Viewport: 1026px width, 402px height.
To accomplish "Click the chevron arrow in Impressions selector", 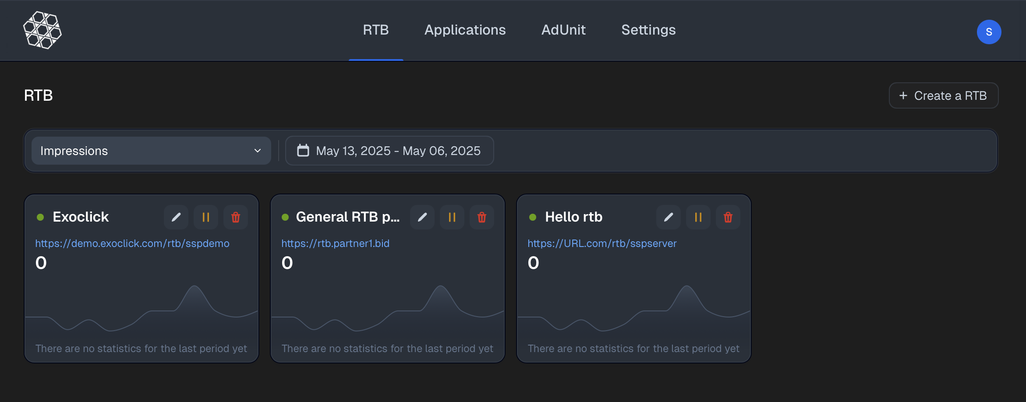I will tap(258, 151).
